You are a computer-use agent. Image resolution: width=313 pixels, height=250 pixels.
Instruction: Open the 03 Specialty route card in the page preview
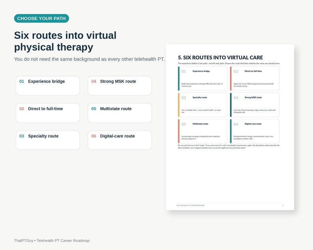pos(203,105)
